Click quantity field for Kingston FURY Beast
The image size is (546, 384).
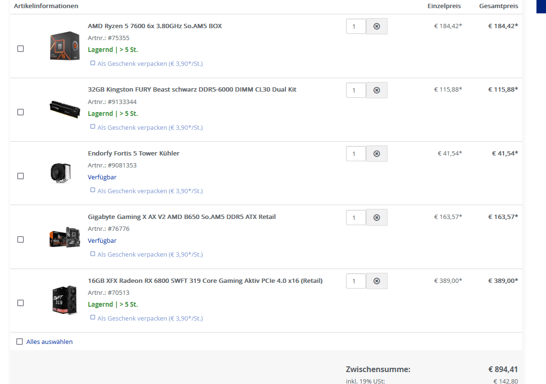[356, 90]
